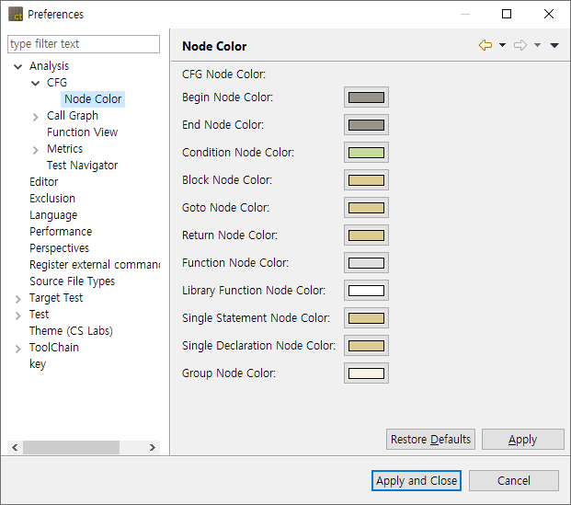Expand the Call Graph node

tap(36, 116)
